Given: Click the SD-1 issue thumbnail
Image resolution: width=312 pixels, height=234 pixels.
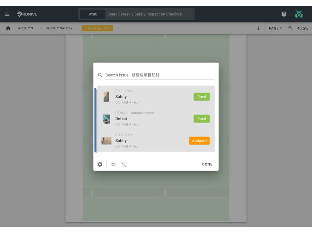Looking at the screenshot, I should click(106, 97).
